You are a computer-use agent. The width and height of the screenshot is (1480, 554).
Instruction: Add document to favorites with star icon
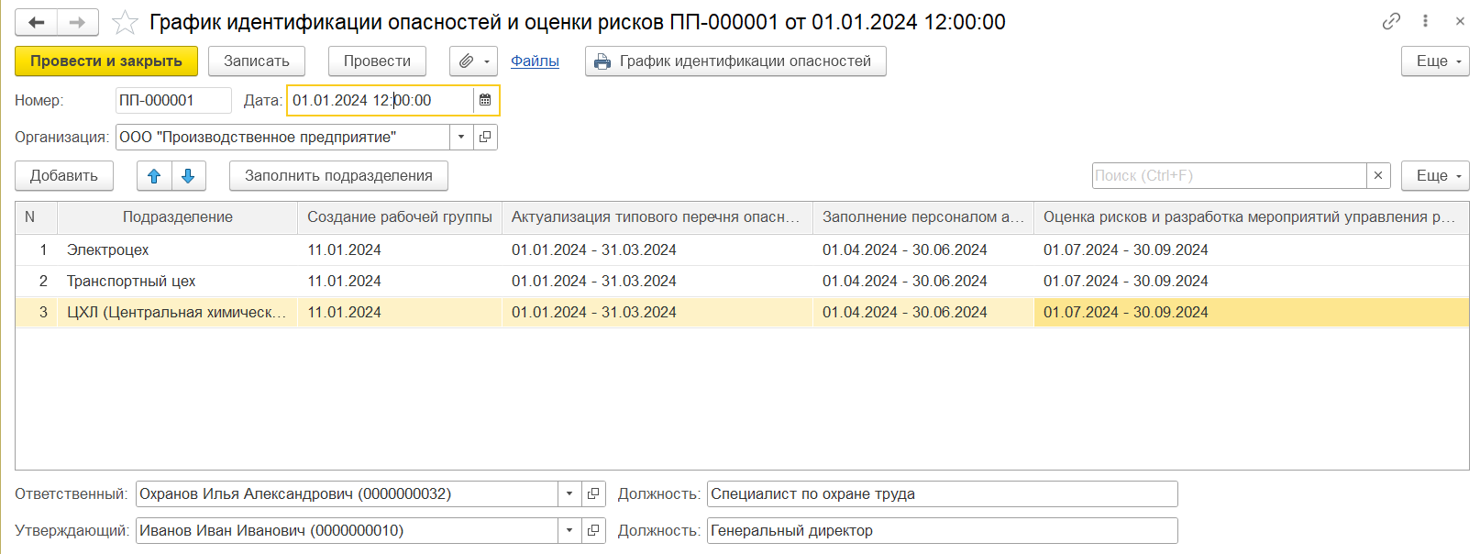[x=125, y=22]
